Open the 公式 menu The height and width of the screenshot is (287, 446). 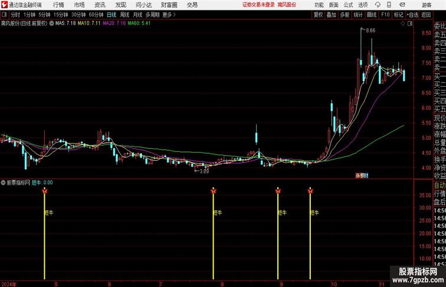pos(348,5)
